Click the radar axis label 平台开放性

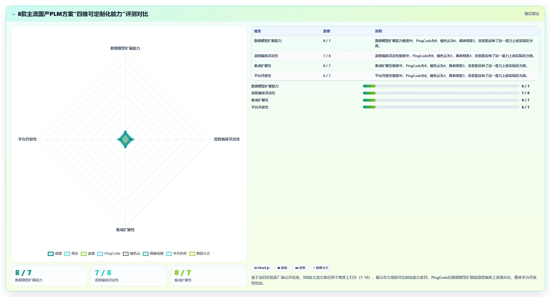(27, 139)
